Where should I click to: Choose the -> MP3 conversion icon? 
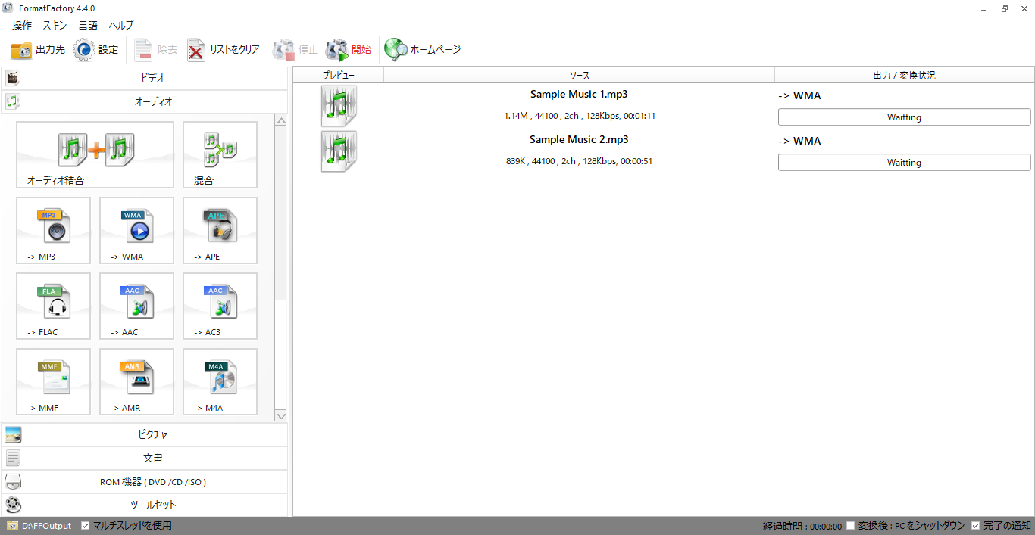[53, 231]
